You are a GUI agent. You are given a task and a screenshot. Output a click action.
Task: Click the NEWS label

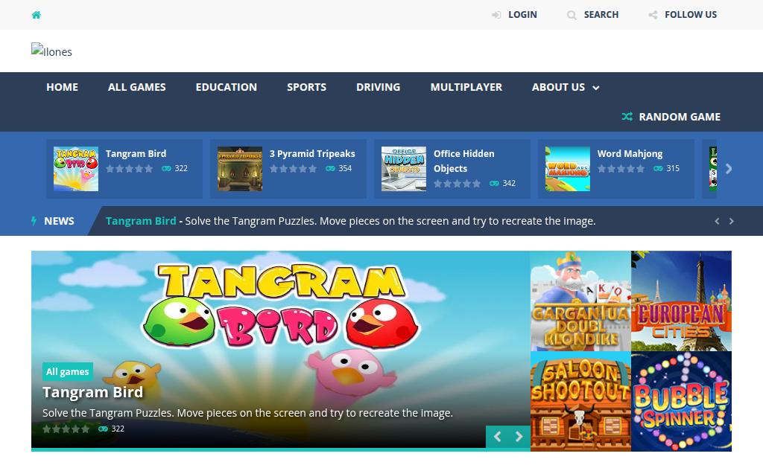click(x=59, y=221)
